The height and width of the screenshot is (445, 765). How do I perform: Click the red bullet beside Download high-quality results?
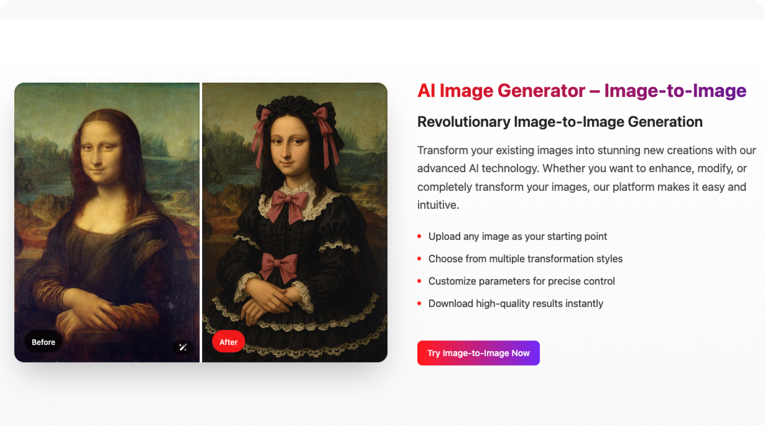coord(419,304)
